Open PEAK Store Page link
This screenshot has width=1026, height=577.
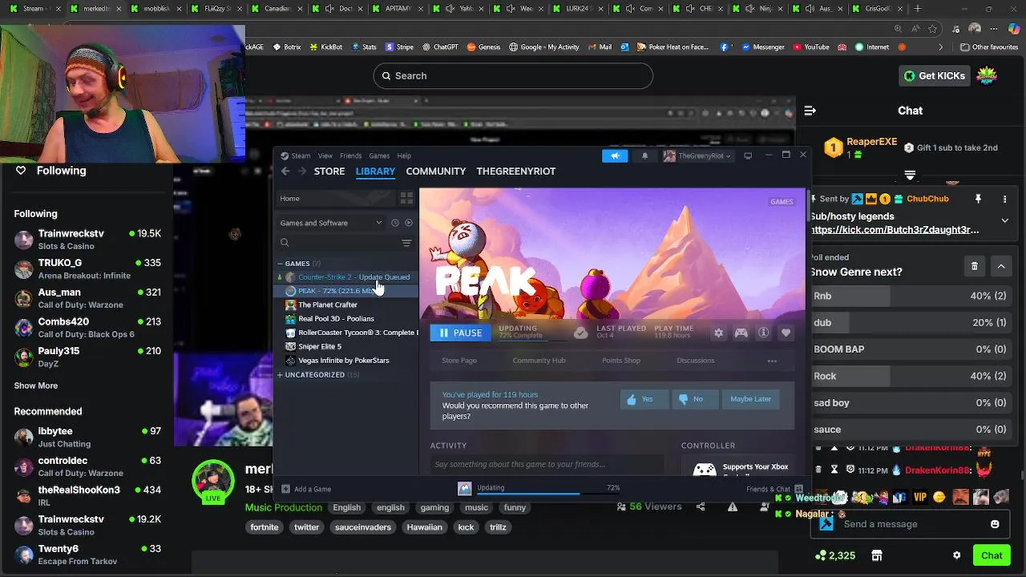[459, 361]
